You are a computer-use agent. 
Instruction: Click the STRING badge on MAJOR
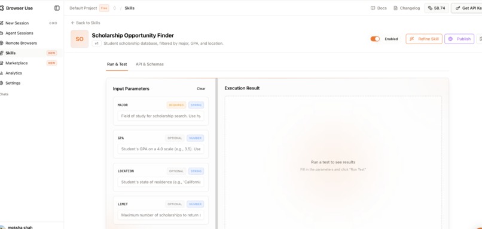click(196, 105)
